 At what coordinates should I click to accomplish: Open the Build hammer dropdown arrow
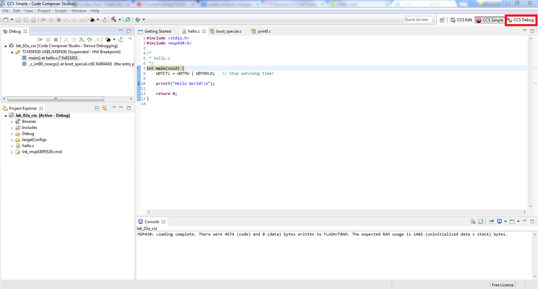[x=120, y=20]
